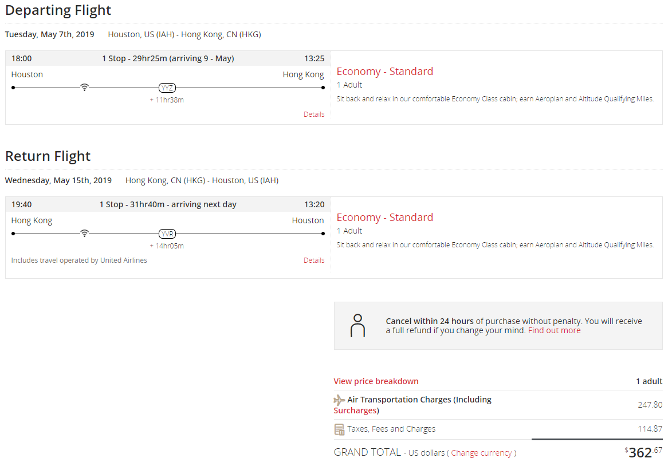
Task: Click the +14hr05m layover duration
Action: [167, 246]
